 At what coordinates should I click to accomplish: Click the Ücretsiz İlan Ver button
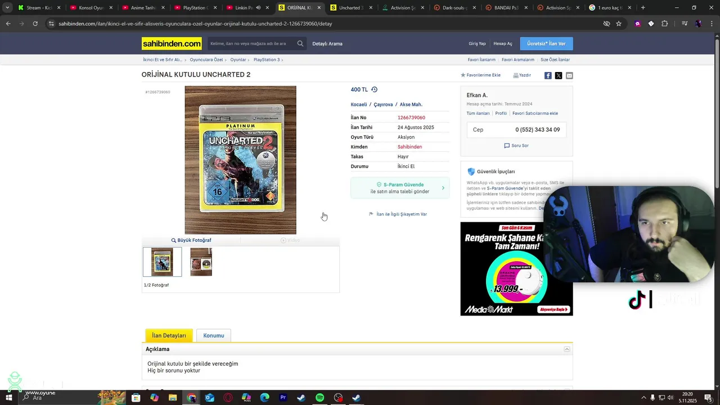pyautogui.click(x=546, y=43)
